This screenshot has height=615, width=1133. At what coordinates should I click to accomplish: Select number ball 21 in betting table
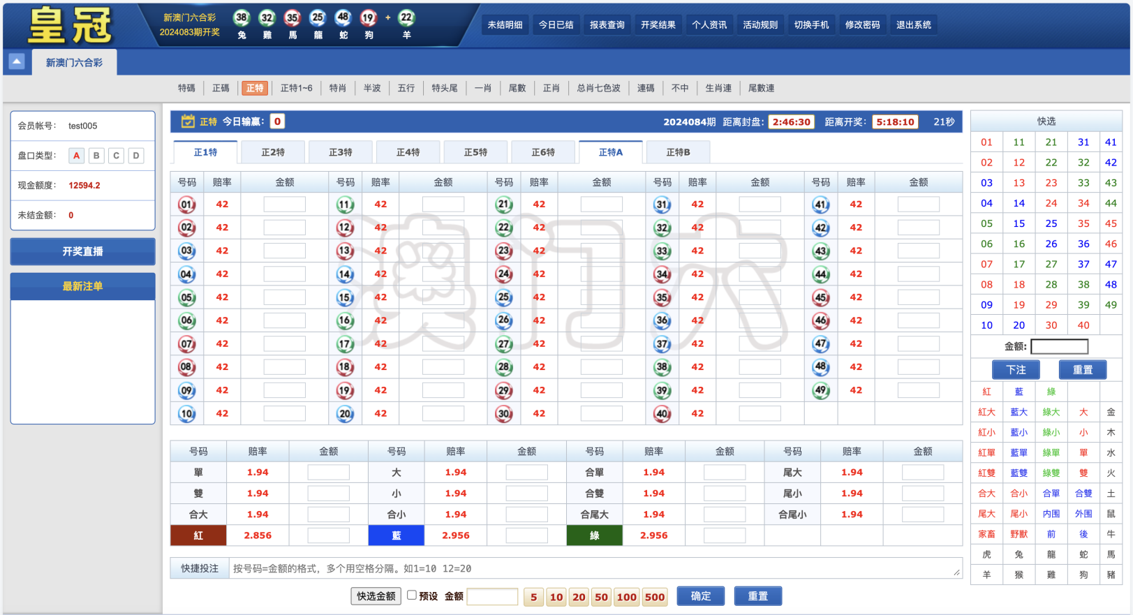point(504,205)
